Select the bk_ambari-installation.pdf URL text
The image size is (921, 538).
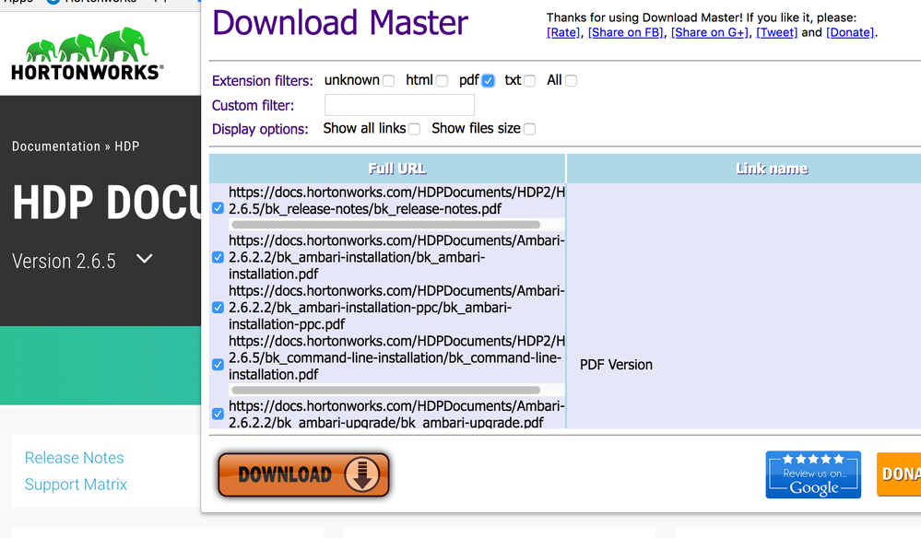pos(396,257)
